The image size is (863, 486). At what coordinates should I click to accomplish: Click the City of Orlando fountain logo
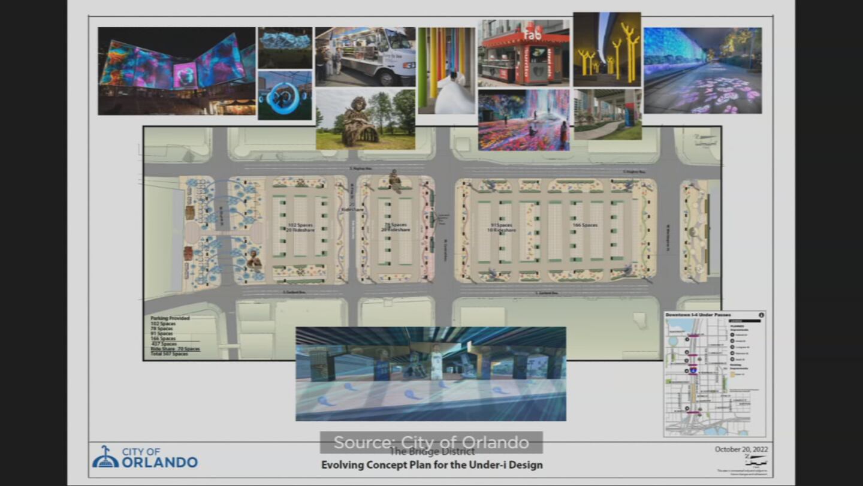pyautogui.click(x=105, y=457)
